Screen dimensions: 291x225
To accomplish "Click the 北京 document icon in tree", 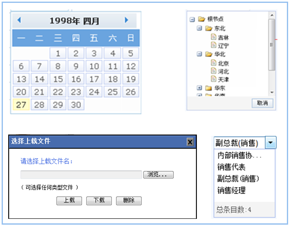I will coord(213,63).
